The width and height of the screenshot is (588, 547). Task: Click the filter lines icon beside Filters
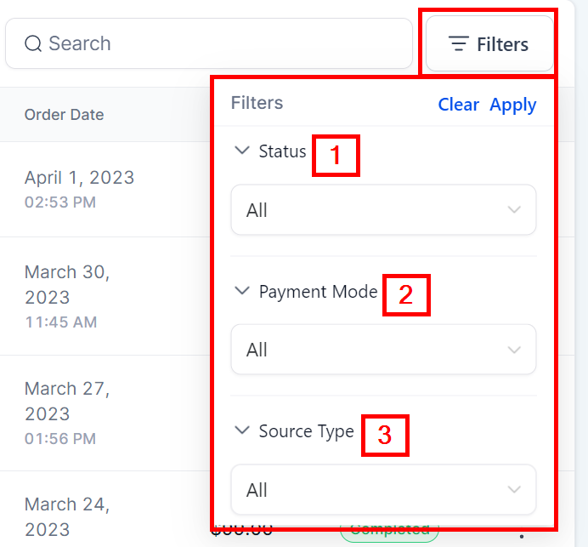(x=459, y=43)
